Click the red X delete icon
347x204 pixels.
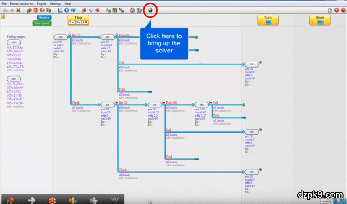18,10
